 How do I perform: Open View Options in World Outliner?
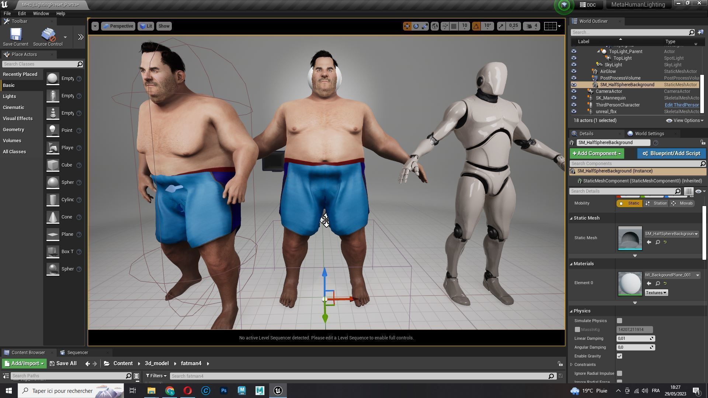pyautogui.click(x=685, y=121)
